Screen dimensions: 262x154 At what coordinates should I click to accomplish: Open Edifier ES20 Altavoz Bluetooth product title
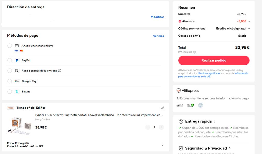point(99,115)
